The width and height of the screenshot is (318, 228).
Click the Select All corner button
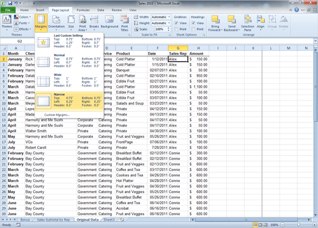pyautogui.click(x=4, y=48)
